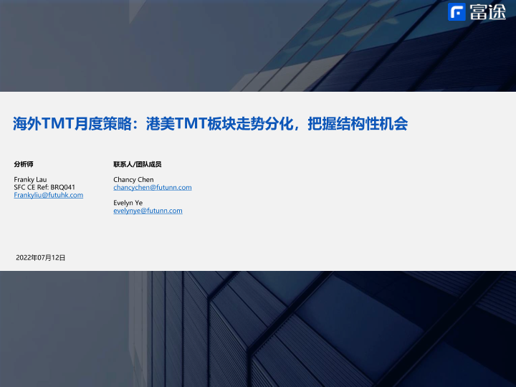Select the date 2022年07月12日
The width and height of the screenshot is (516, 387).
[x=40, y=257]
